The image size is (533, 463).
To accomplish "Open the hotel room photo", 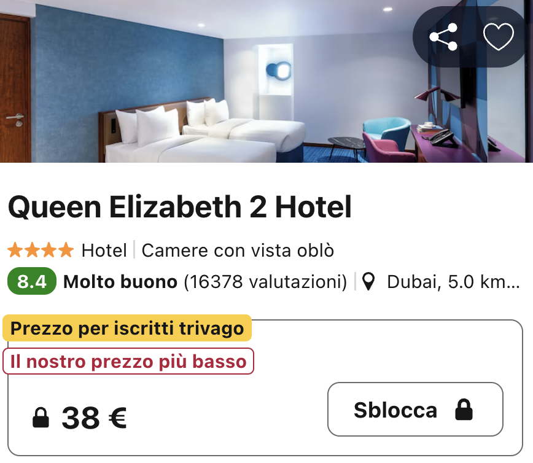I will [x=266, y=81].
